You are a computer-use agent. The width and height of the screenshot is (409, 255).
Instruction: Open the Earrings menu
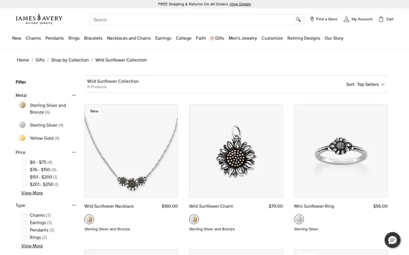point(163,39)
